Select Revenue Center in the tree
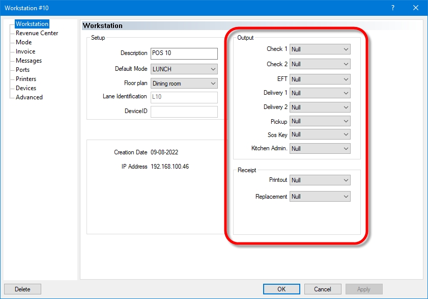The width and height of the screenshot is (428, 299). (37, 33)
